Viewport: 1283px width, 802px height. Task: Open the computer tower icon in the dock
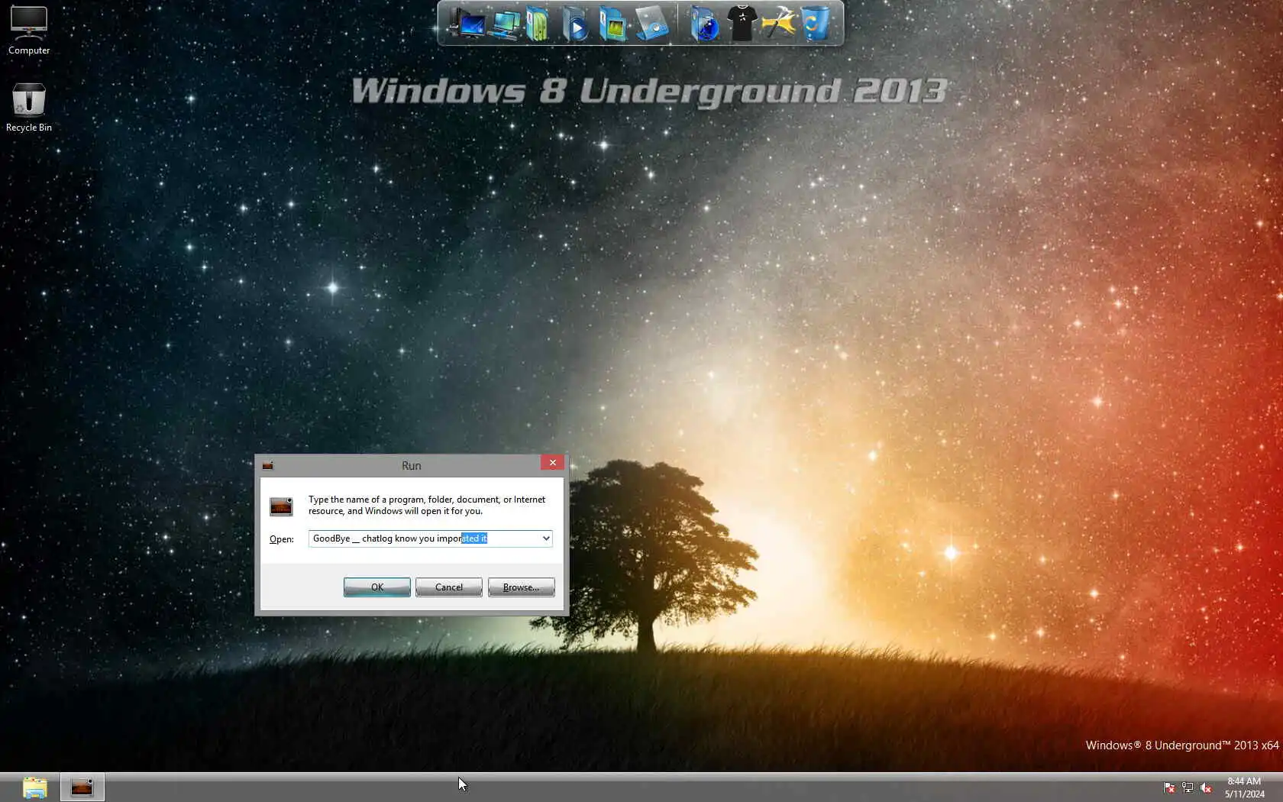[467, 24]
